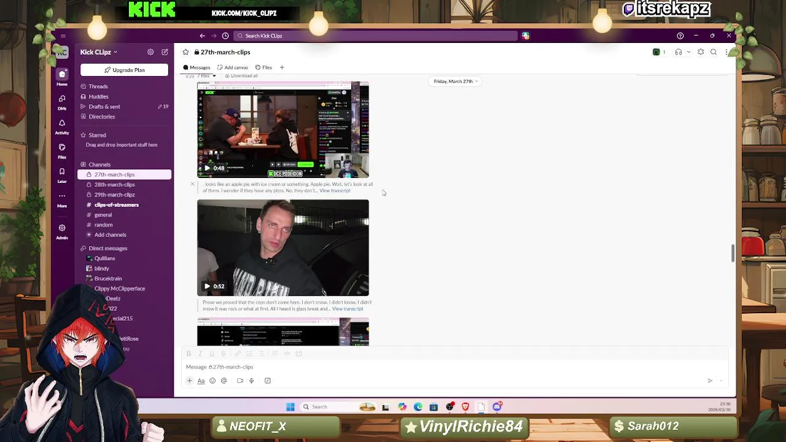Open direct message with Brucetktrain
Viewport: 786px width, 442px height.
[x=108, y=279]
